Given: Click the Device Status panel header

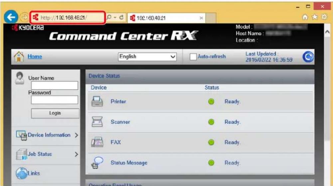Looking at the screenshot, I should (x=200, y=76).
